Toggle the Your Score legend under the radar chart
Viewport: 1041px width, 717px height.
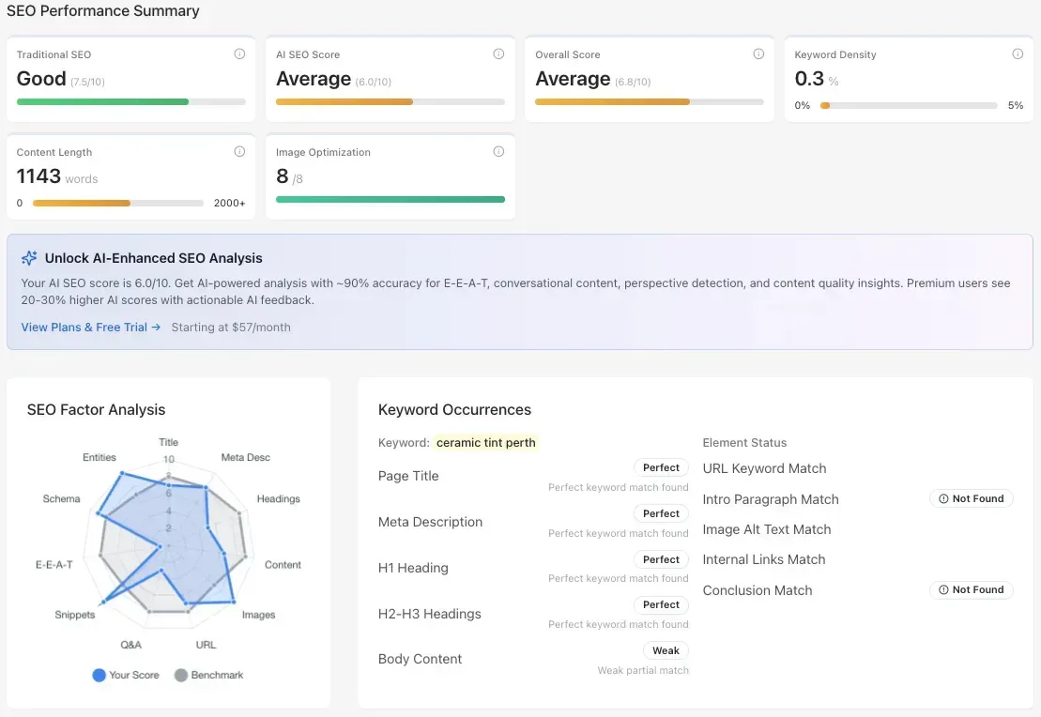(125, 675)
